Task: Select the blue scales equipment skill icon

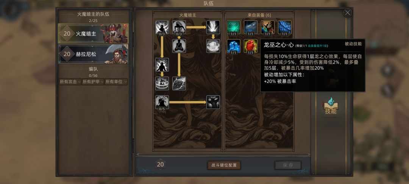Action: coord(284,27)
